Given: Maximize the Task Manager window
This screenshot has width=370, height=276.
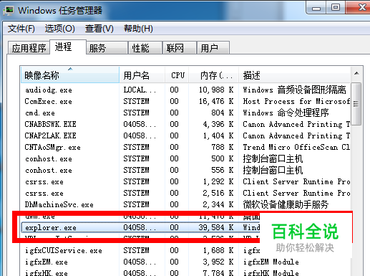Looking at the screenshot, I should coord(336,8).
